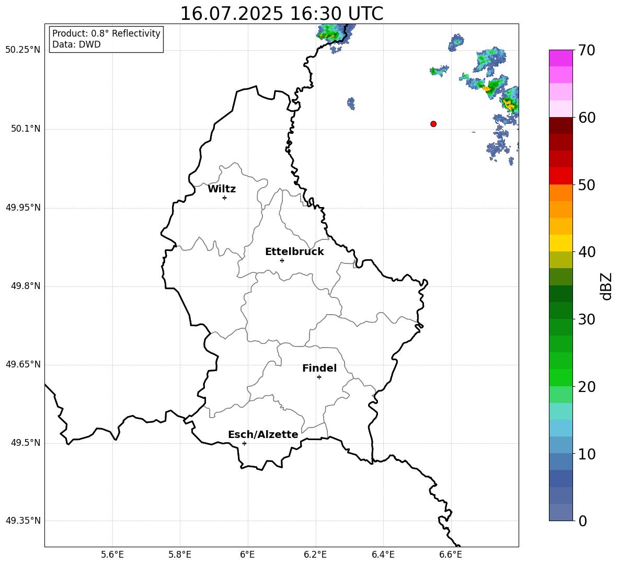Click the Esch/Alzette station cross marker

click(x=244, y=443)
